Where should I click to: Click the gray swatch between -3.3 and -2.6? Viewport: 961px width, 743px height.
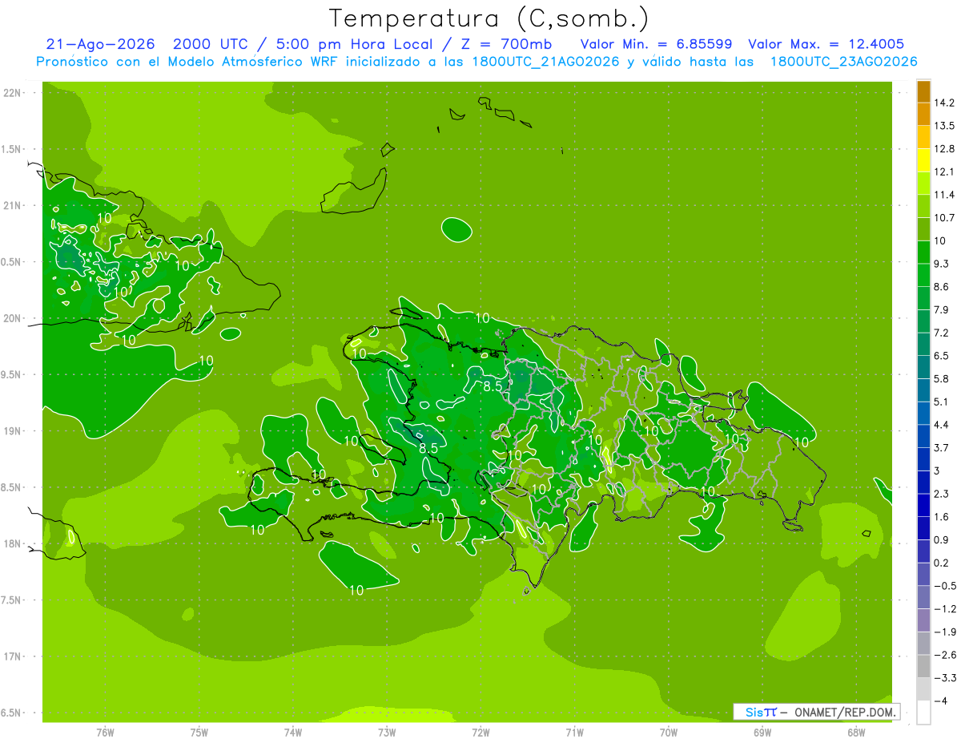pos(923,666)
